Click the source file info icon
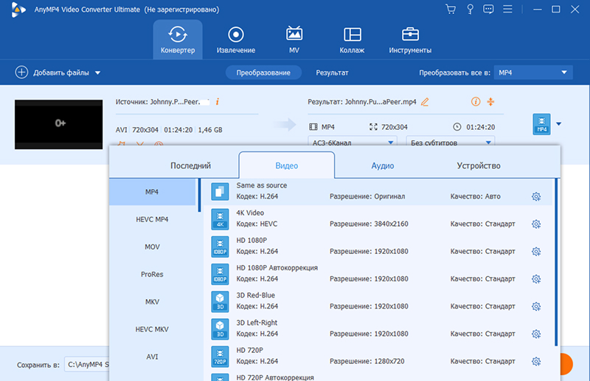Image resolution: width=590 pixels, height=381 pixels. (x=218, y=102)
